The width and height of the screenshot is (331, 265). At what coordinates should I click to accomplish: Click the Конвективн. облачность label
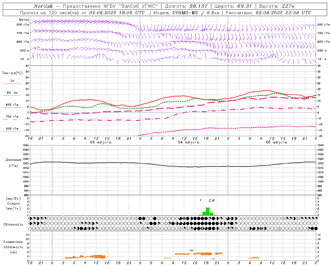pos(13,245)
